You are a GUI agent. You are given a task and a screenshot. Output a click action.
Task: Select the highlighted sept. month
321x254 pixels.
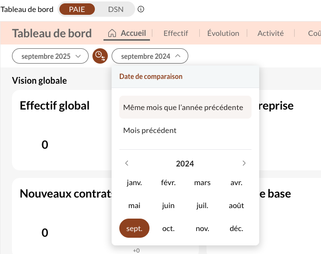pyautogui.click(x=134, y=229)
